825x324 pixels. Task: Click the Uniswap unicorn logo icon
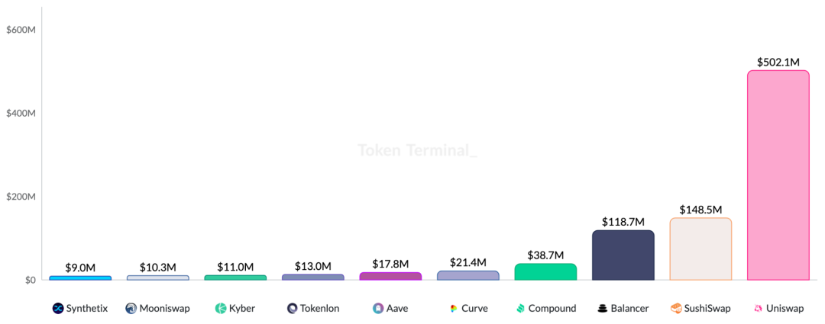pos(759,308)
